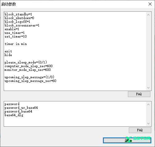Image resolution: width=155 pixels, height=147 pixels.
Task: Place the cursor on the block_standby=1 line
Action: point(18,14)
